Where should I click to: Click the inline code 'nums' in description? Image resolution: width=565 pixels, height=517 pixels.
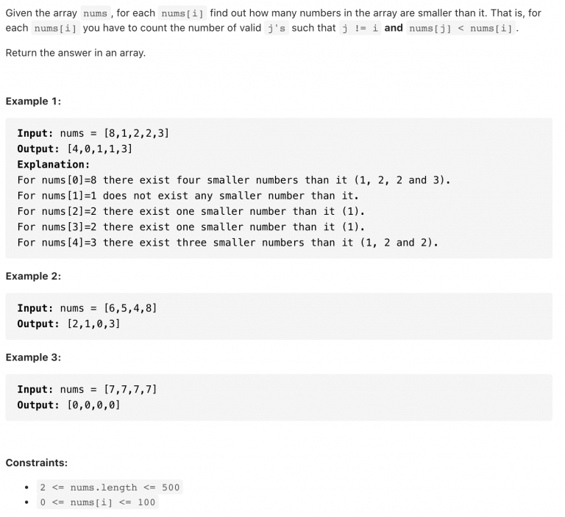[95, 13]
